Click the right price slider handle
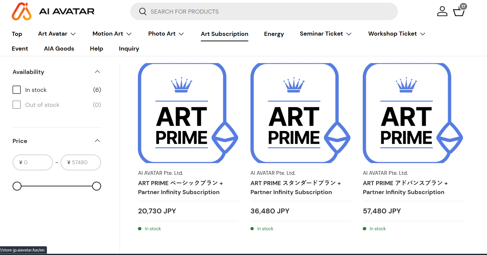Viewport: 487px width, 255px height. (x=96, y=186)
